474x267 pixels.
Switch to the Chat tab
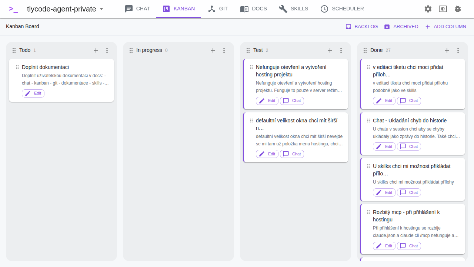pyautogui.click(x=137, y=9)
